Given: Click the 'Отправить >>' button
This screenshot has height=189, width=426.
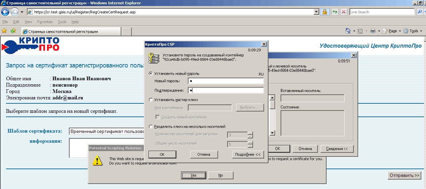Looking at the screenshot, I should pyautogui.click(x=404, y=175).
